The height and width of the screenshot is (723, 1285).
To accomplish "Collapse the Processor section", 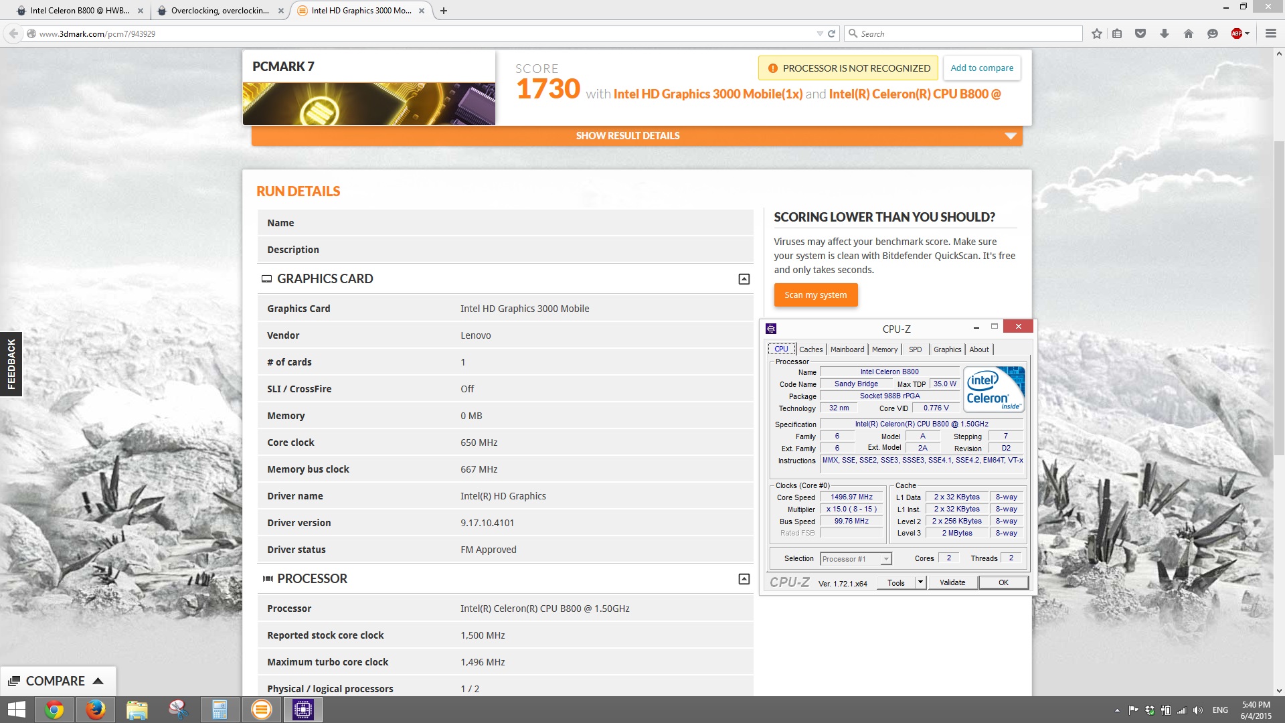I will pyautogui.click(x=744, y=579).
